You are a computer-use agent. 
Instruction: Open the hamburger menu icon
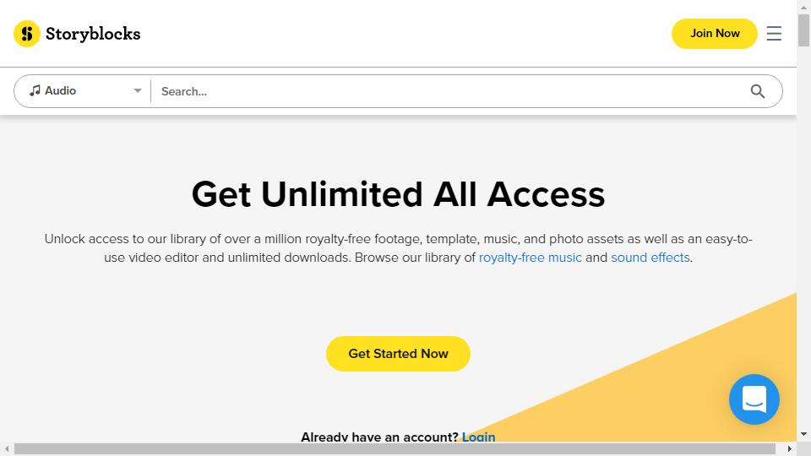pos(774,34)
